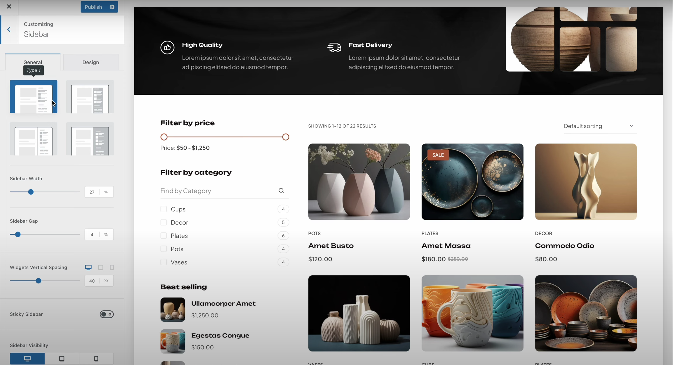Check the Cups category checkbox

(x=164, y=209)
